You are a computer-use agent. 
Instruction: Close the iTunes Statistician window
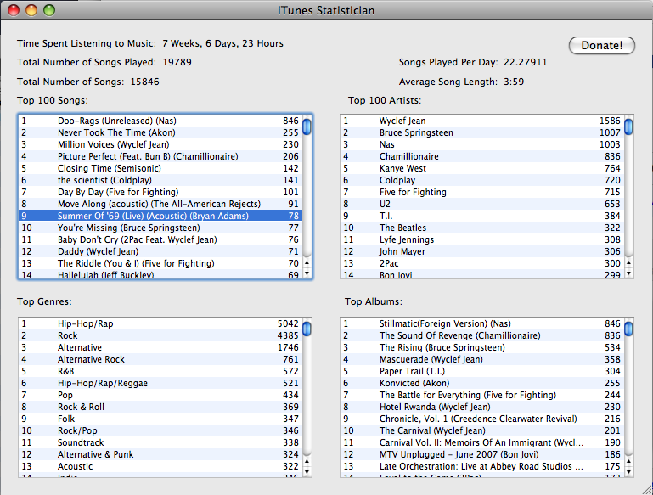point(14,10)
